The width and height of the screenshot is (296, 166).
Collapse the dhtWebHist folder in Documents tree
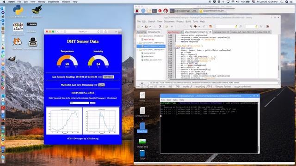[x=138, y=43]
